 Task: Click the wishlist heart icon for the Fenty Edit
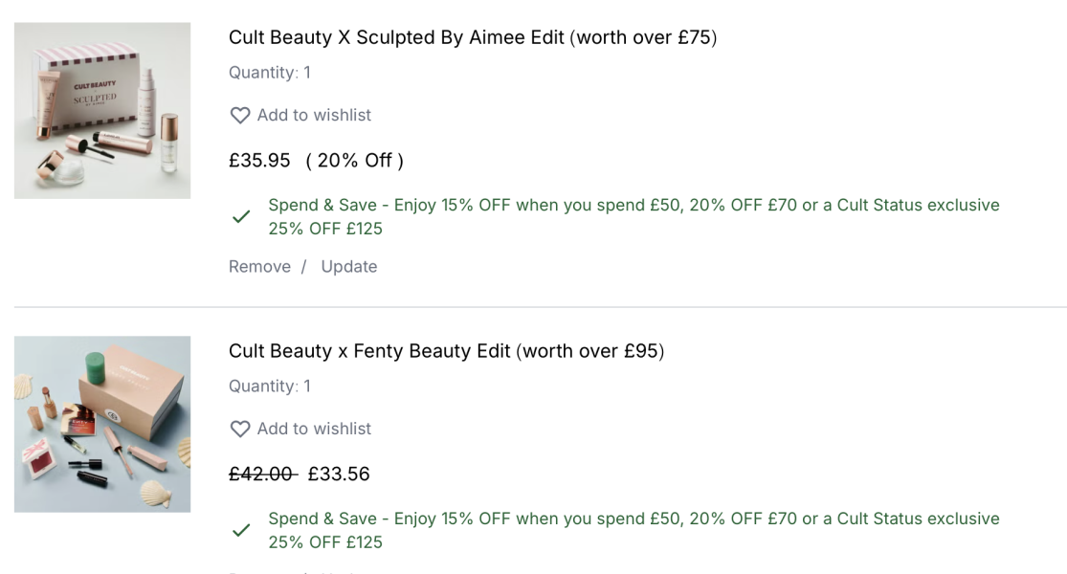click(x=238, y=429)
